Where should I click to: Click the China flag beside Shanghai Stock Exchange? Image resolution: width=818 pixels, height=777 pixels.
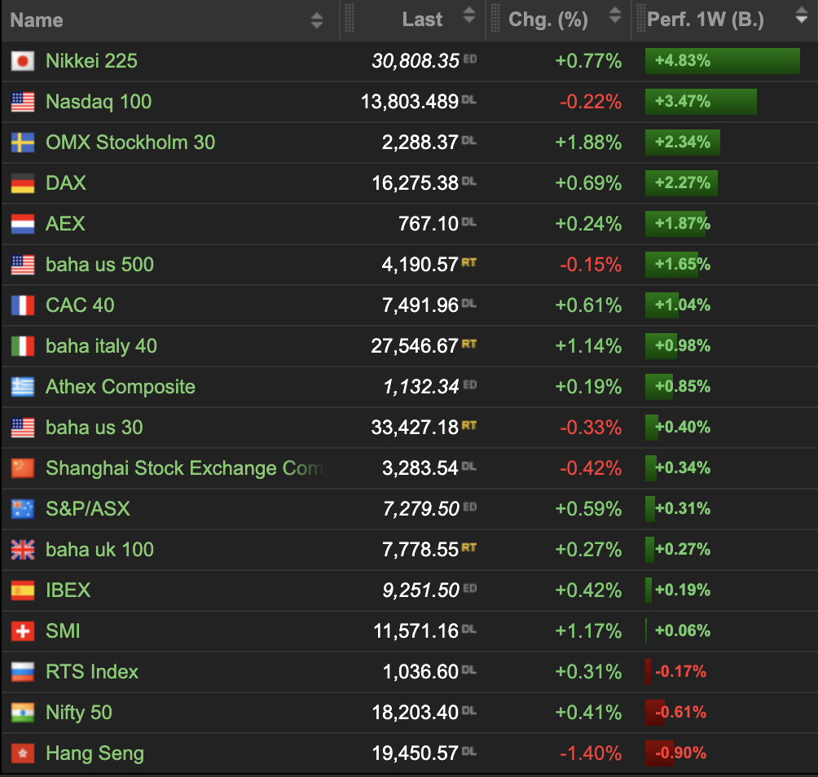click(x=23, y=468)
